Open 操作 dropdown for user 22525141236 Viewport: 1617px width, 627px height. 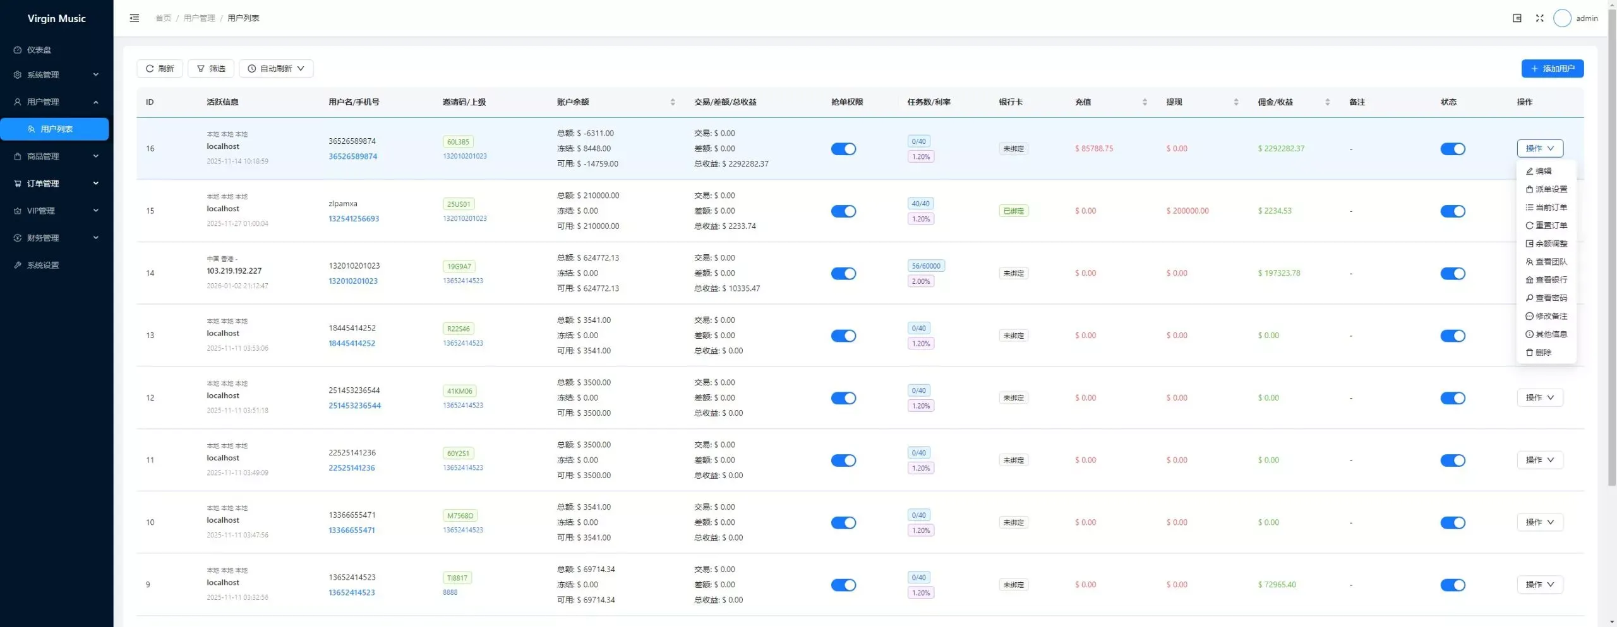click(1540, 460)
